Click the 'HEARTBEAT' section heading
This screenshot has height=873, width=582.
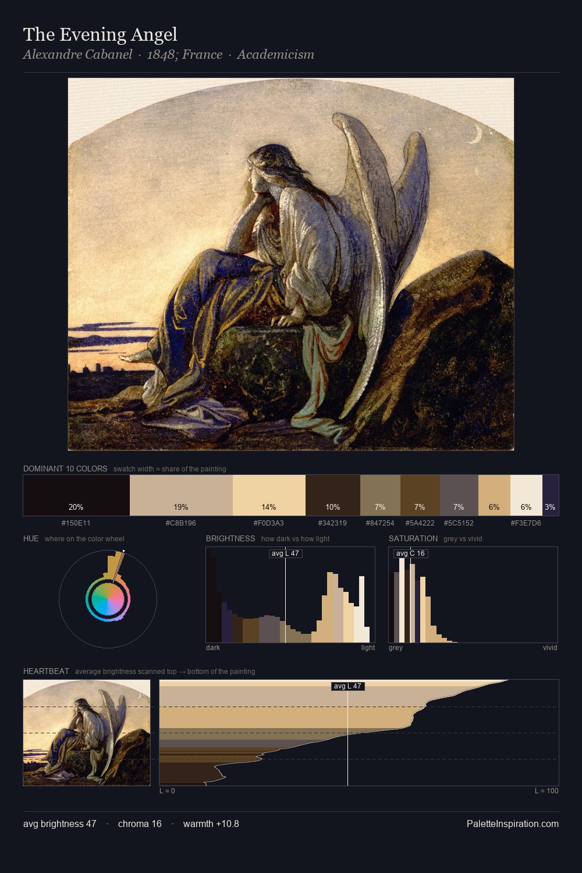[x=46, y=672]
